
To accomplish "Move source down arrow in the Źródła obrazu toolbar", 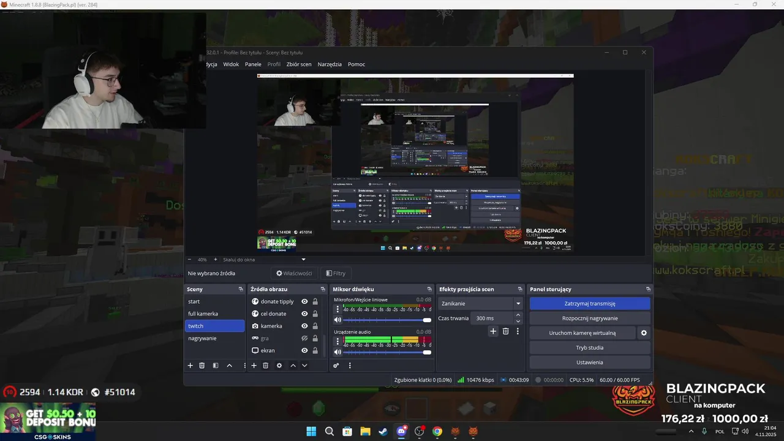I will click(x=304, y=366).
